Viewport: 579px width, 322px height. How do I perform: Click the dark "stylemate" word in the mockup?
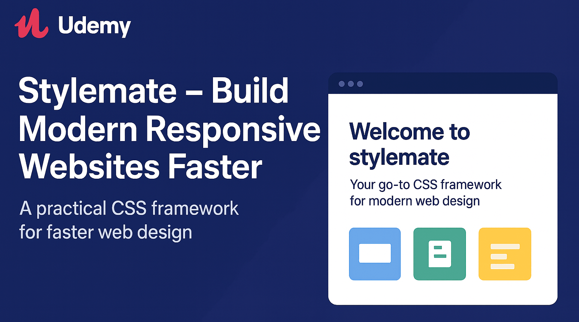point(399,157)
